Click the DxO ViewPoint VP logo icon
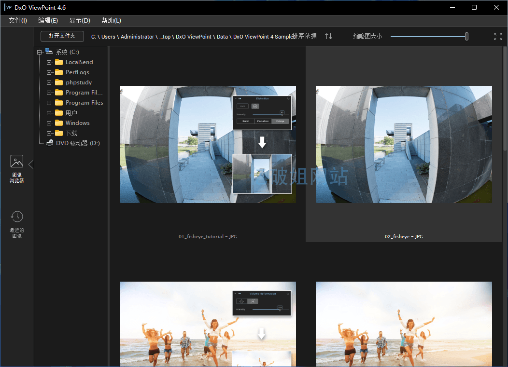This screenshot has height=367, width=508. [x=8, y=7]
